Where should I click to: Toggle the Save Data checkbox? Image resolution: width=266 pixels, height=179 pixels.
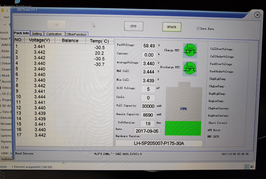[x=199, y=29]
